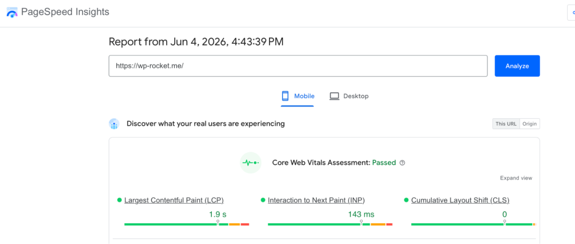Click the mobile phone icon

[x=285, y=96]
